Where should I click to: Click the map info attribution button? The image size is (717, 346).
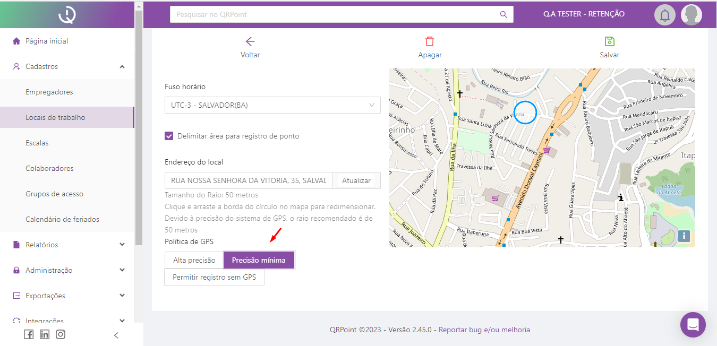pyautogui.click(x=684, y=236)
